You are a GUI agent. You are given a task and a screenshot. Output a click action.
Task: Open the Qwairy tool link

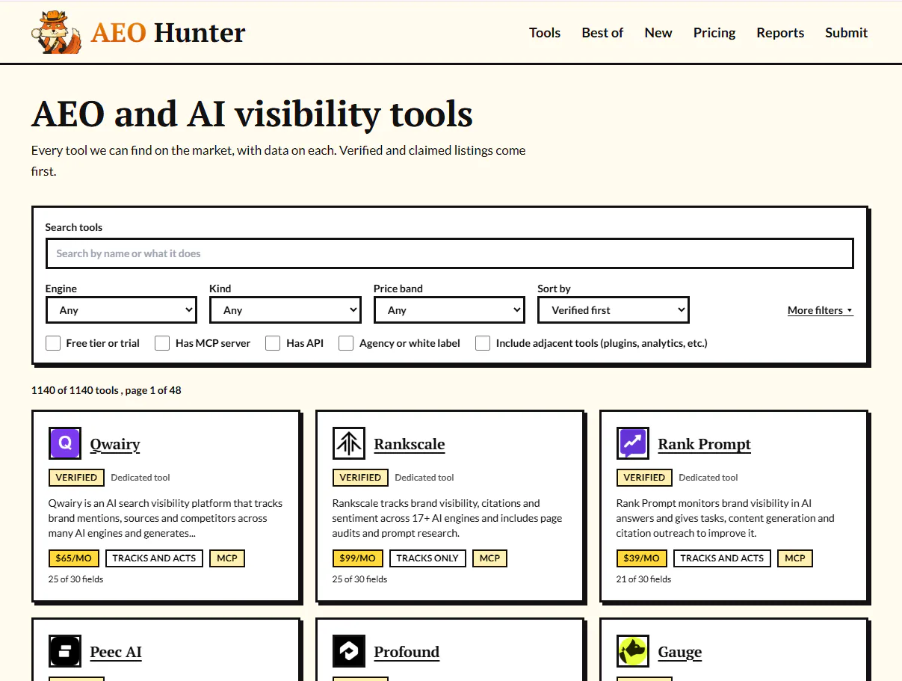point(115,444)
